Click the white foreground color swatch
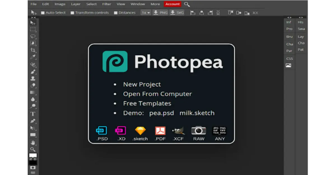Image resolution: width=336 pixels, height=175 pixels. pyautogui.click(x=33, y=156)
